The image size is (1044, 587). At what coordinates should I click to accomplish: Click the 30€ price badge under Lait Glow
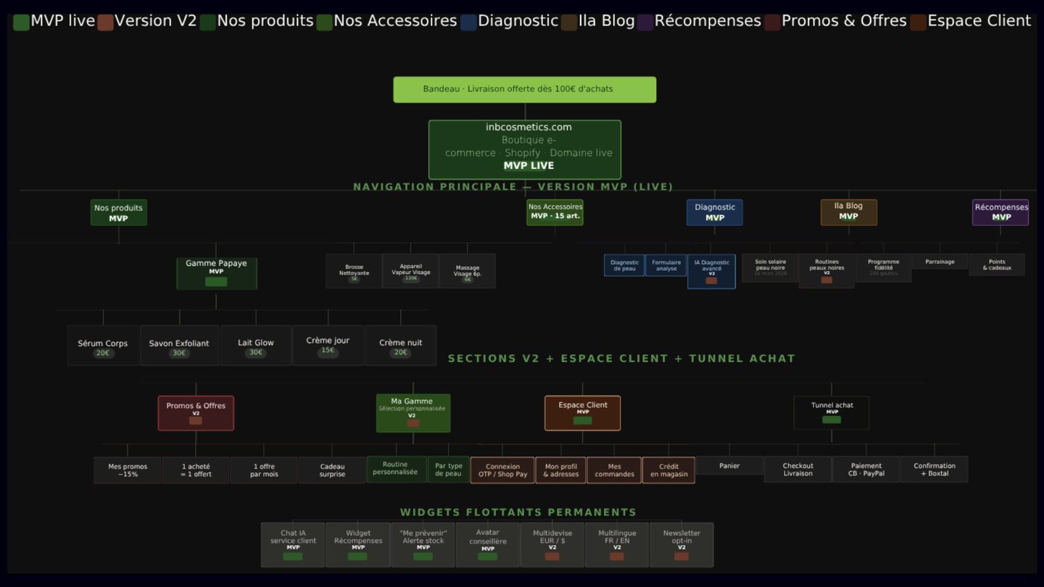(x=255, y=353)
